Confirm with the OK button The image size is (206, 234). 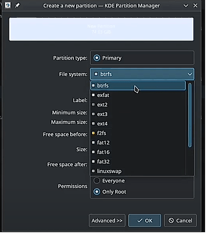click(x=145, y=220)
